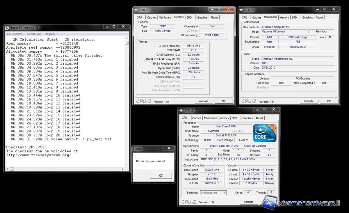This screenshot has height=213, width=349.
Task: Click CPU-Z icon in processor window title bar
Action: click(181, 111)
